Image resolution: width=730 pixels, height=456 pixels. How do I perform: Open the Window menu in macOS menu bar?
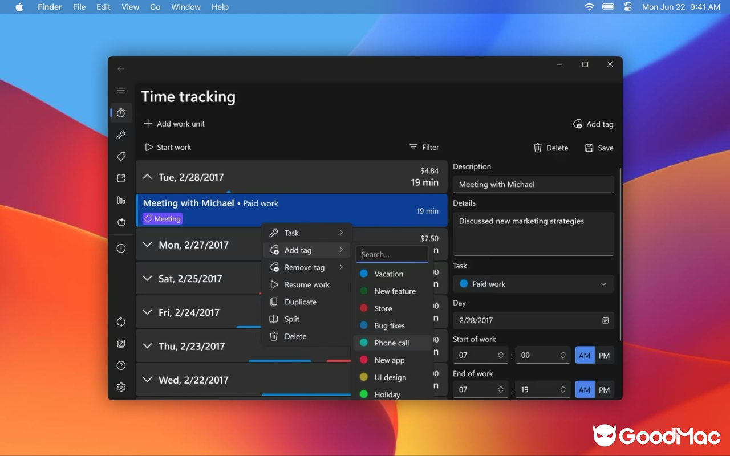(x=186, y=7)
